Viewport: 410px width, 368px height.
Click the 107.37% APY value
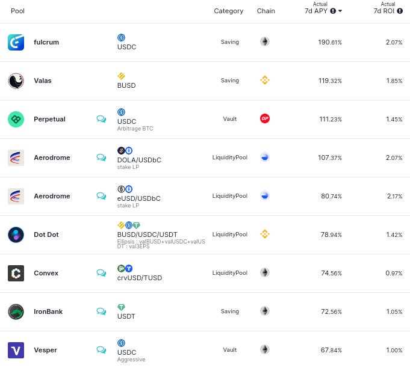click(330, 158)
